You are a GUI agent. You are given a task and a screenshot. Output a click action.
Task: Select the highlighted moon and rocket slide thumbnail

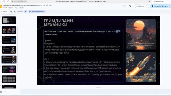point(9,59)
